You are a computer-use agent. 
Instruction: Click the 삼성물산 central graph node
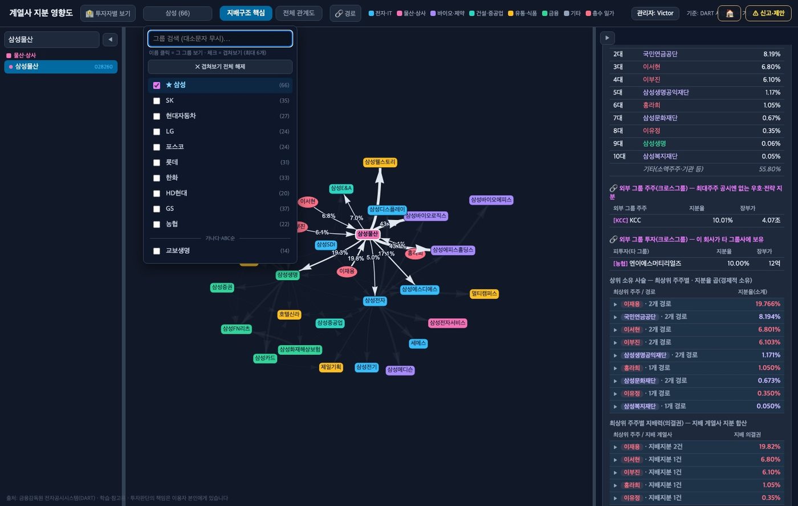[368, 234]
